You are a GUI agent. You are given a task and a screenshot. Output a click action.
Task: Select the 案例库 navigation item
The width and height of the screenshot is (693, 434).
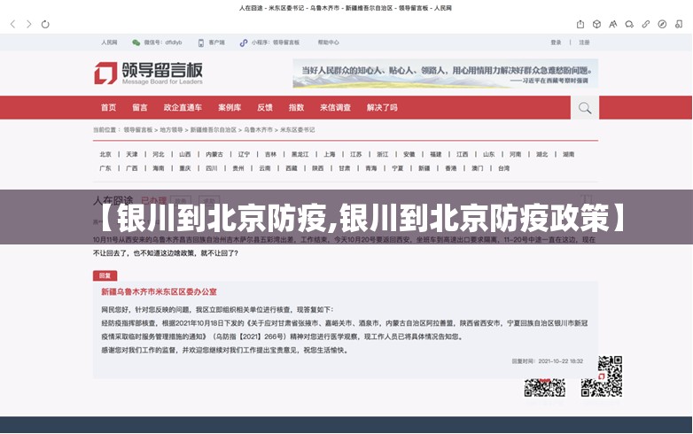pyautogui.click(x=230, y=108)
